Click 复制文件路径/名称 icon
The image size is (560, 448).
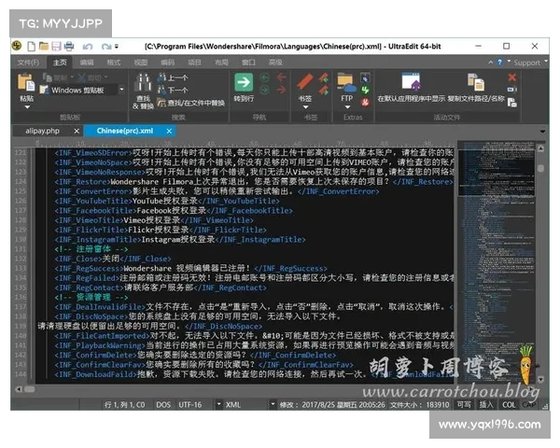pyautogui.click(x=476, y=82)
